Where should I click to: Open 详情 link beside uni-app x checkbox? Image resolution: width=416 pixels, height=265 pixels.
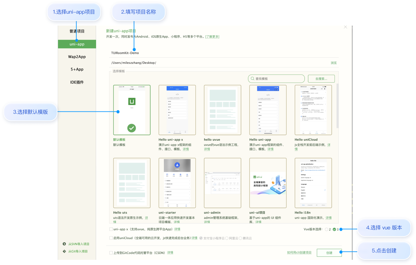coord(177,229)
